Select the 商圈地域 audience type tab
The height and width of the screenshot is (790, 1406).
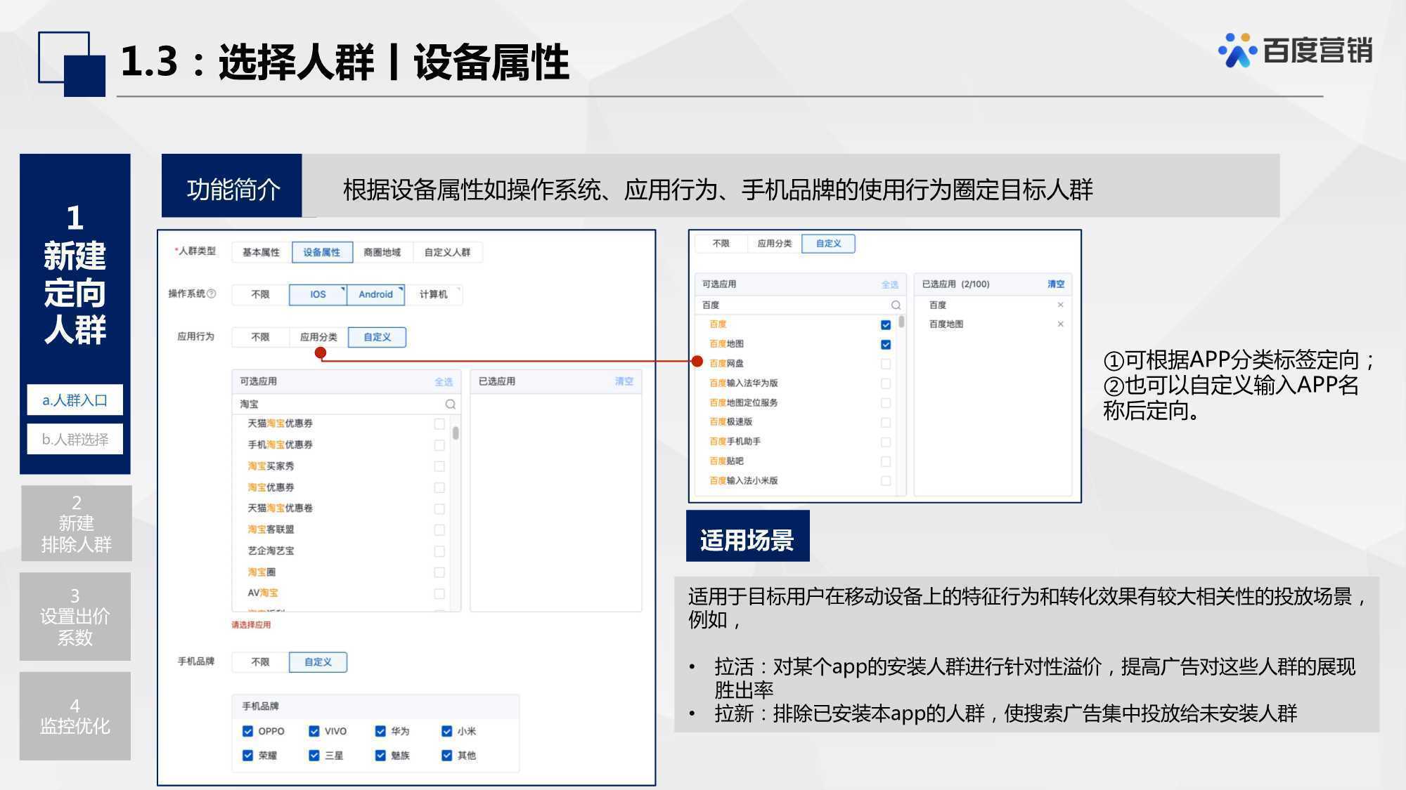(382, 252)
